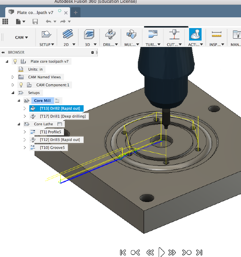The height and width of the screenshot is (257, 241).
Task: Click the Actions simulate icon
Action: (x=195, y=34)
